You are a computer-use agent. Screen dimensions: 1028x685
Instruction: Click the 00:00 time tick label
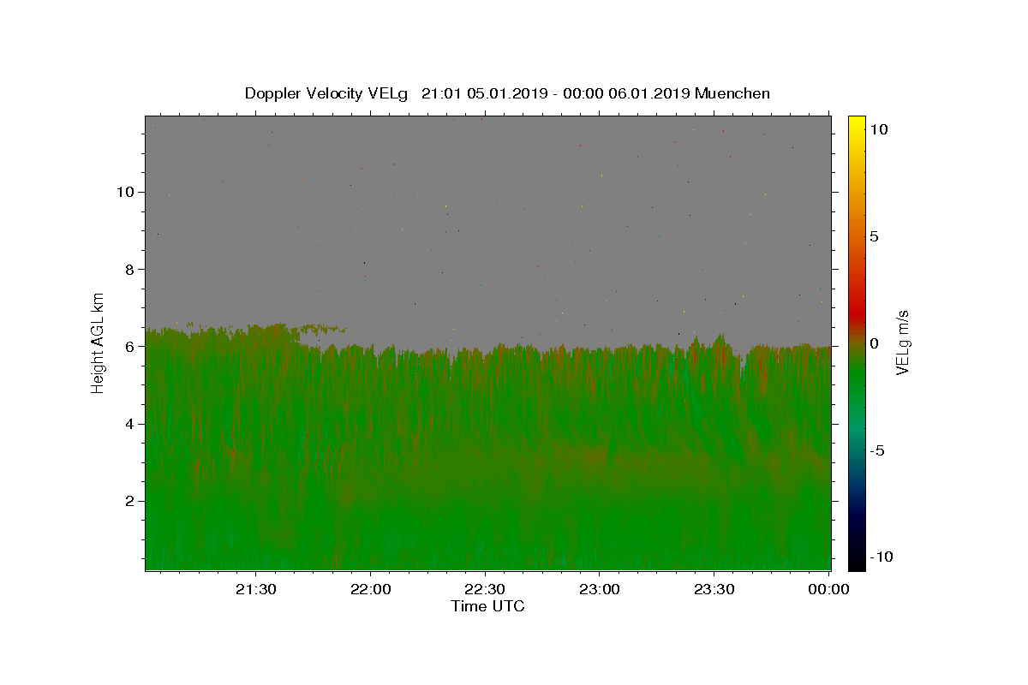point(828,589)
